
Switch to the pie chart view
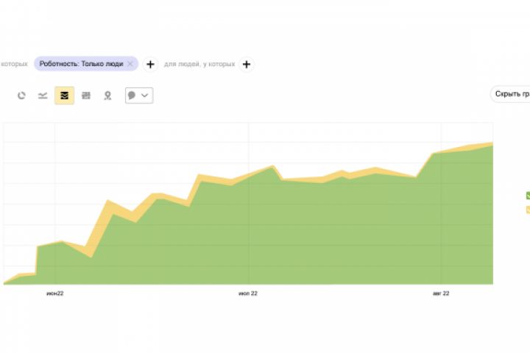point(21,96)
